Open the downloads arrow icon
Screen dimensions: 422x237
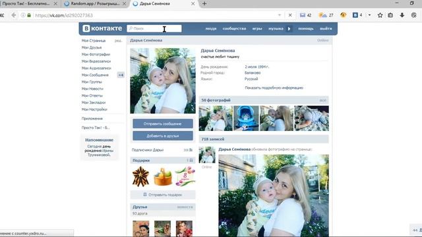tap(402, 15)
